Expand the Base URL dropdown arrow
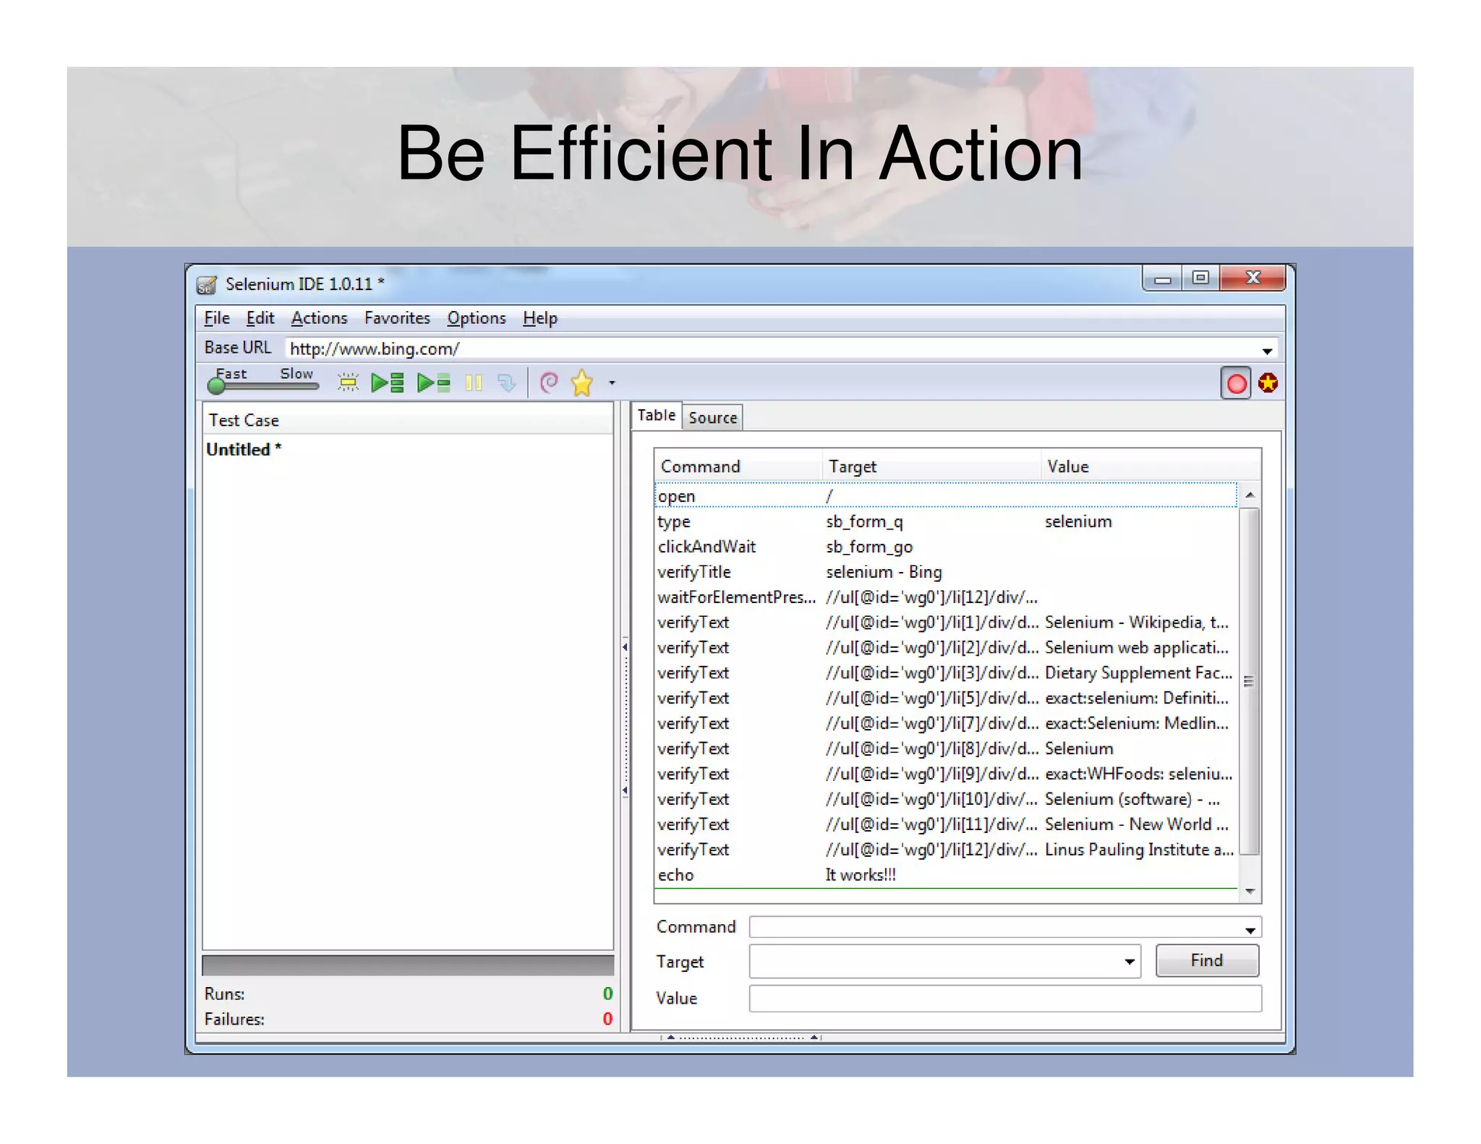Viewport: 1481px width, 1144px height. pos(1267,350)
